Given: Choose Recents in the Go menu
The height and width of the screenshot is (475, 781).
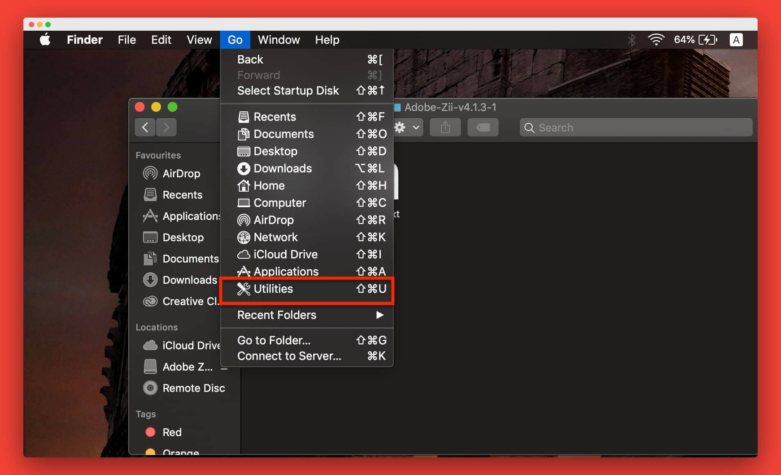Looking at the screenshot, I should coord(307,117).
